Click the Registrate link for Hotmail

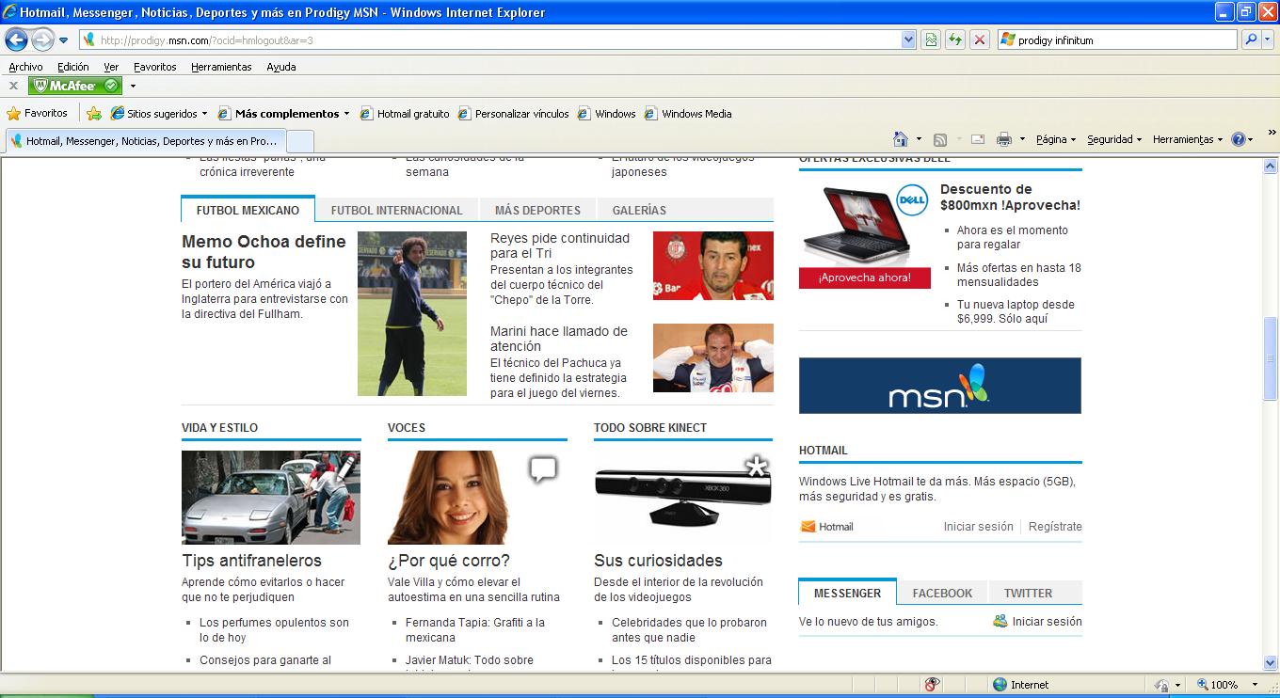1055,526
